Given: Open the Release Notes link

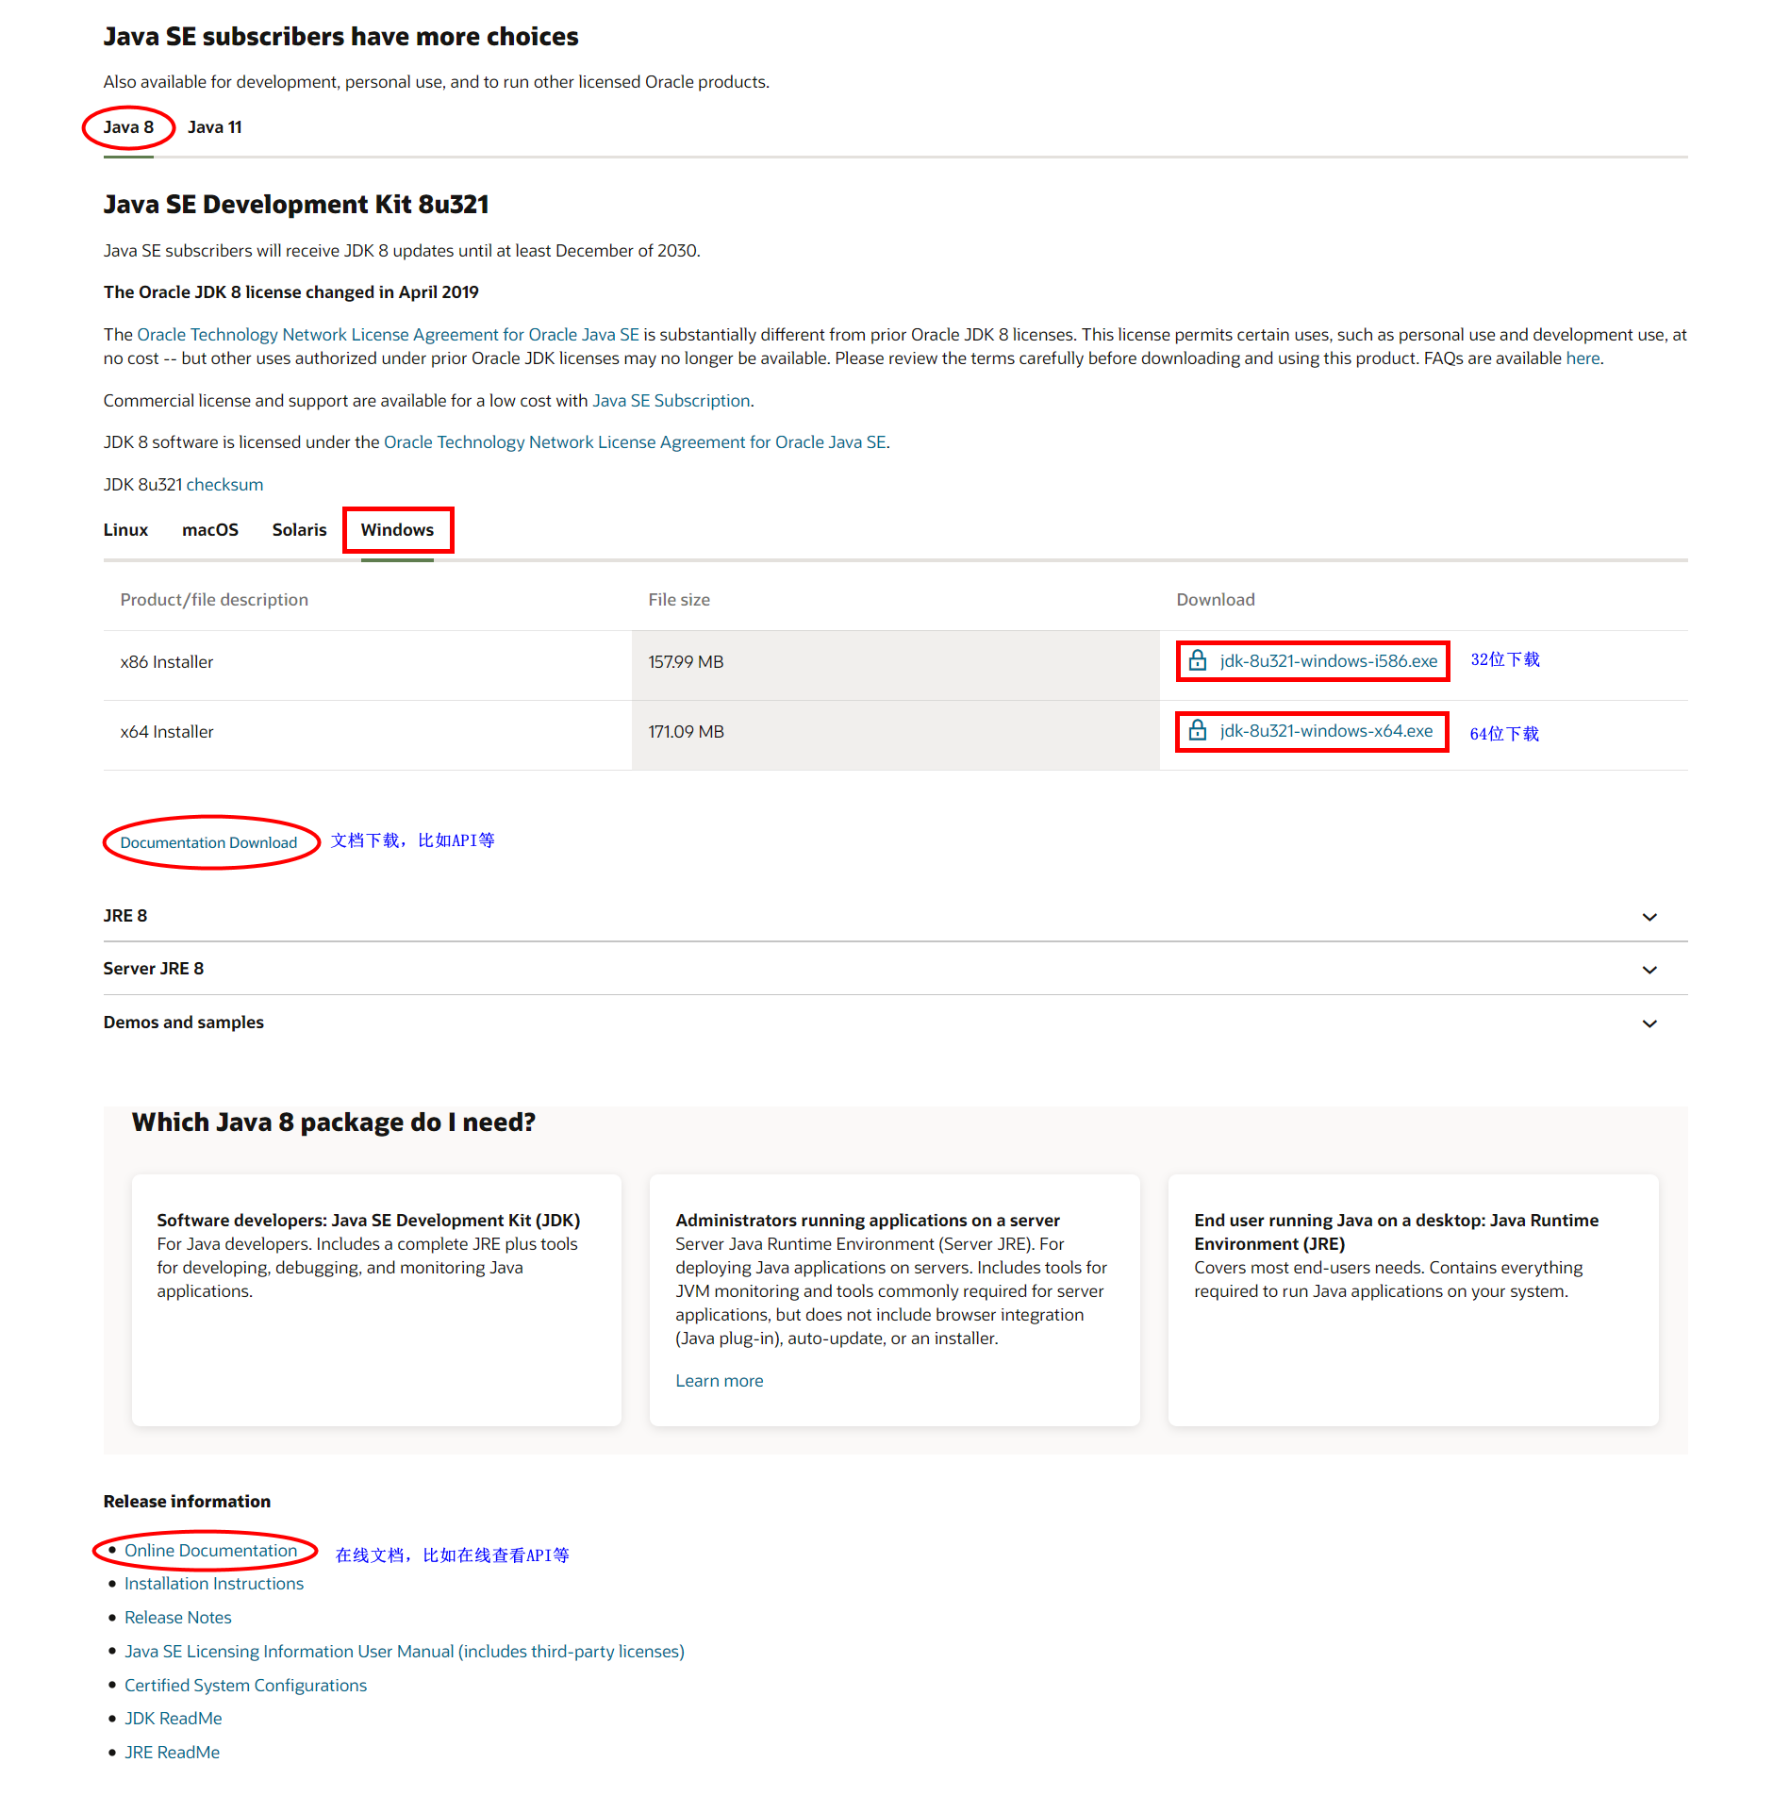Looking at the screenshot, I should click(x=178, y=1618).
